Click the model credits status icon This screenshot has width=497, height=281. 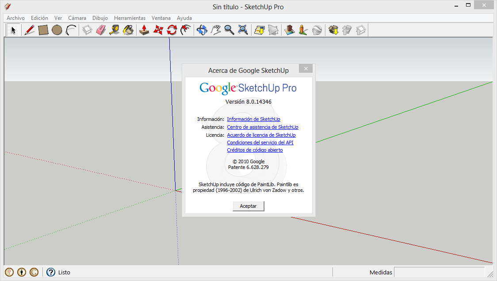(x=22, y=272)
